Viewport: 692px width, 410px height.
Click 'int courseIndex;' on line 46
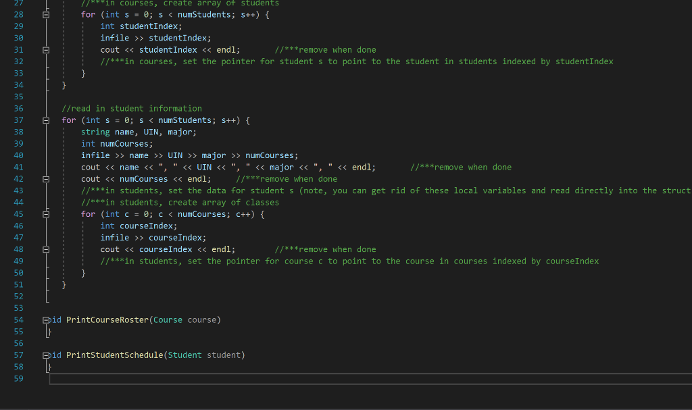coord(139,226)
